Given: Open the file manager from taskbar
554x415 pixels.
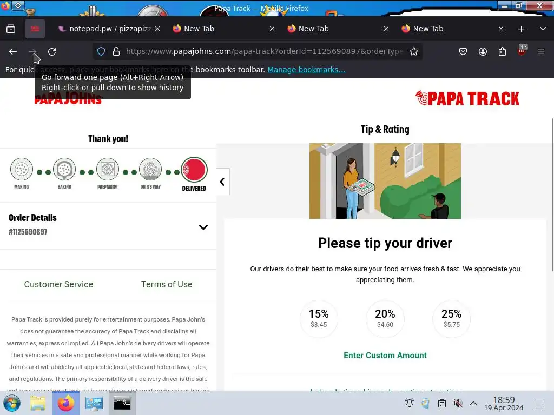Looking at the screenshot, I should point(38,403).
